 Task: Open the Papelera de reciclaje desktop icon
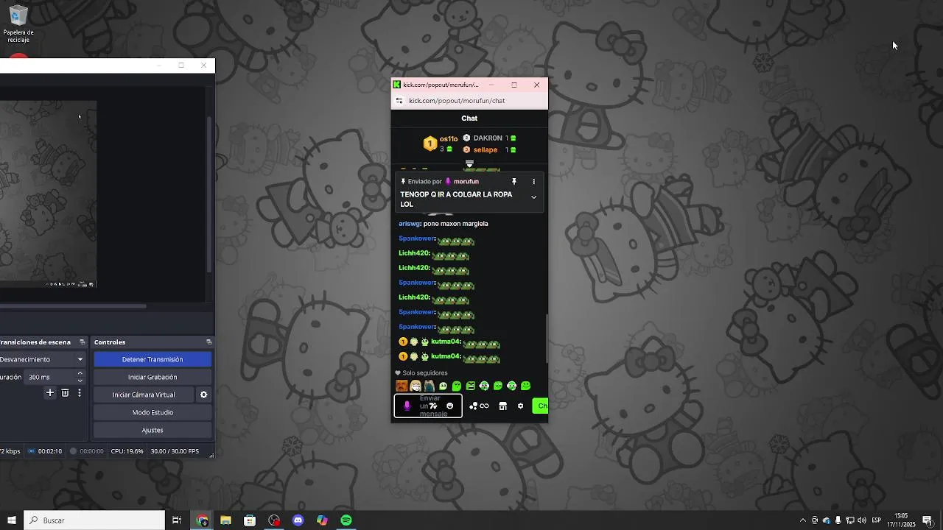18,24
